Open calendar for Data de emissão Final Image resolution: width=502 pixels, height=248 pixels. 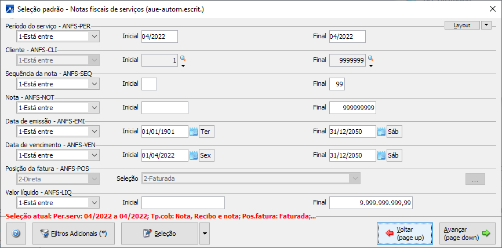(381, 132)
